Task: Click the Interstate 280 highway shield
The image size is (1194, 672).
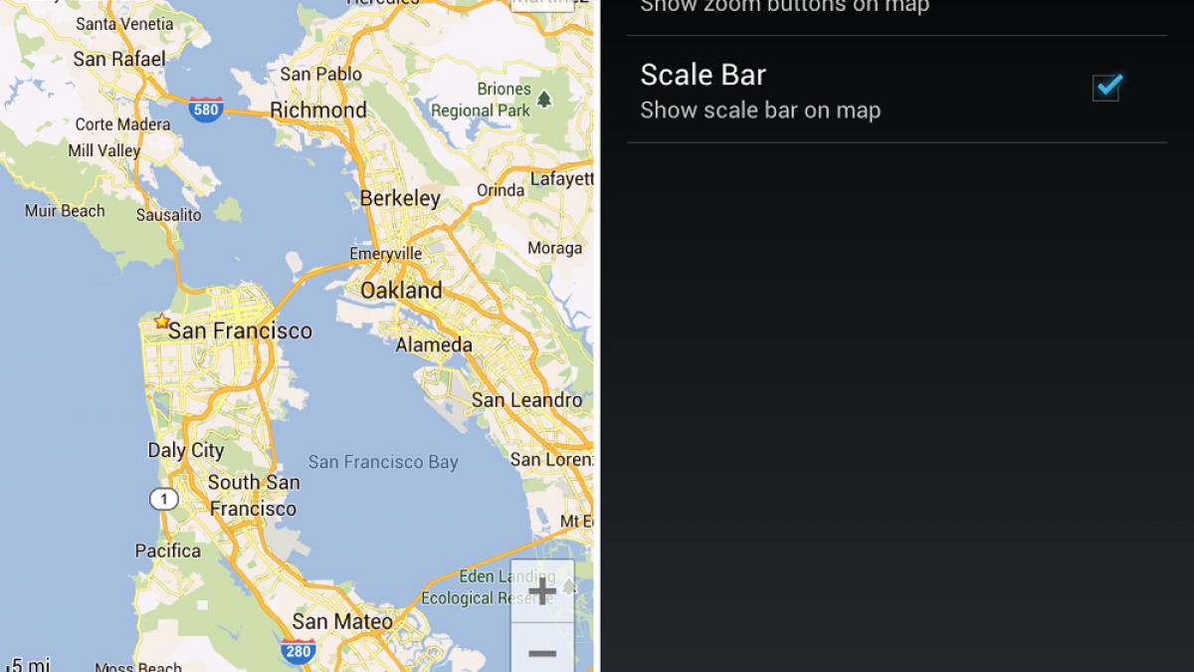Action: tap(298, 652)
